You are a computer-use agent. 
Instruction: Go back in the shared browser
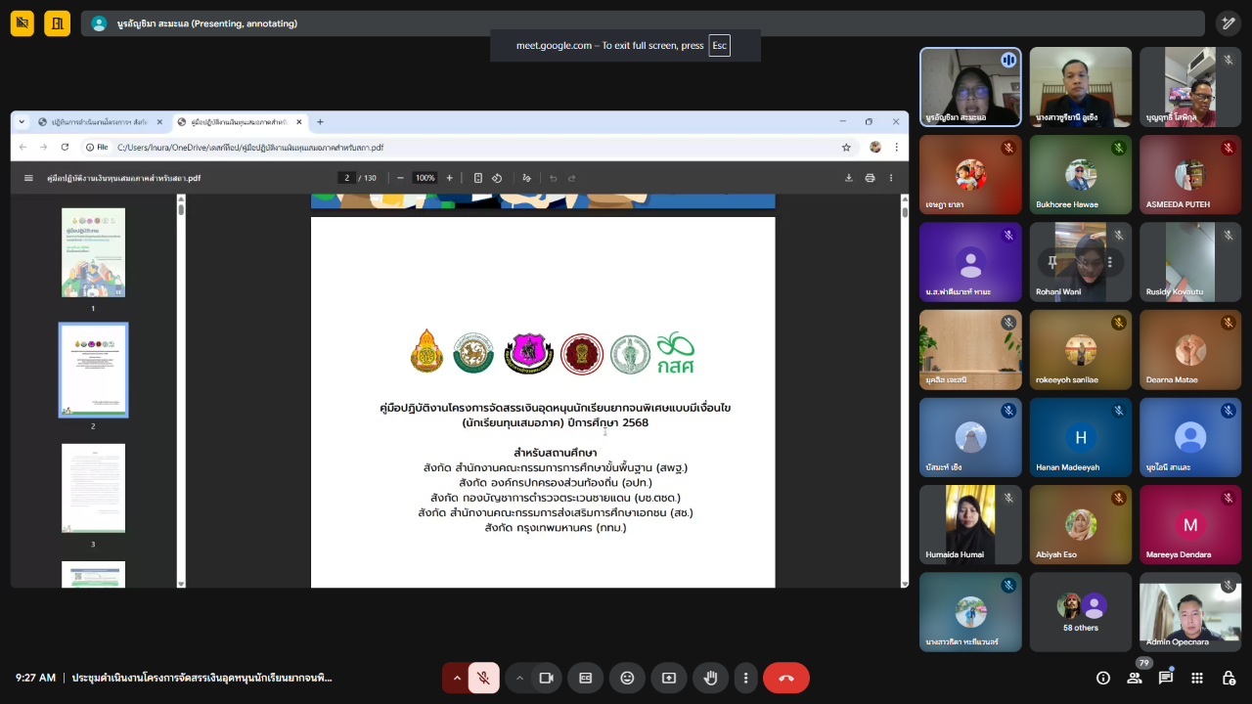(23, 147)
